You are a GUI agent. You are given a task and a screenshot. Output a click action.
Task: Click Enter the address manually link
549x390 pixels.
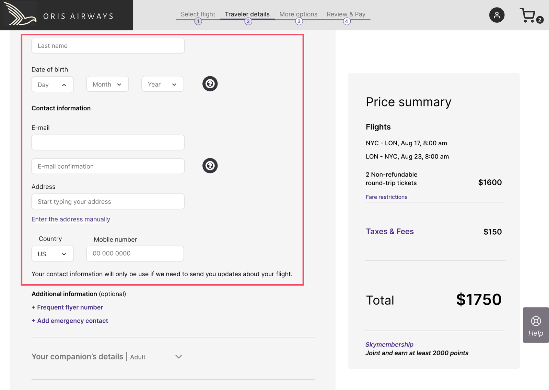point(71,219)
